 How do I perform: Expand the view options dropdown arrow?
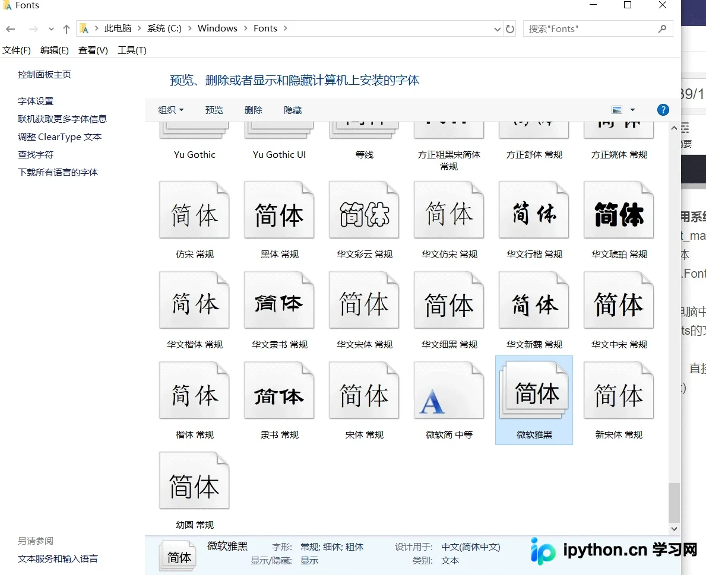tap(632, 110)
